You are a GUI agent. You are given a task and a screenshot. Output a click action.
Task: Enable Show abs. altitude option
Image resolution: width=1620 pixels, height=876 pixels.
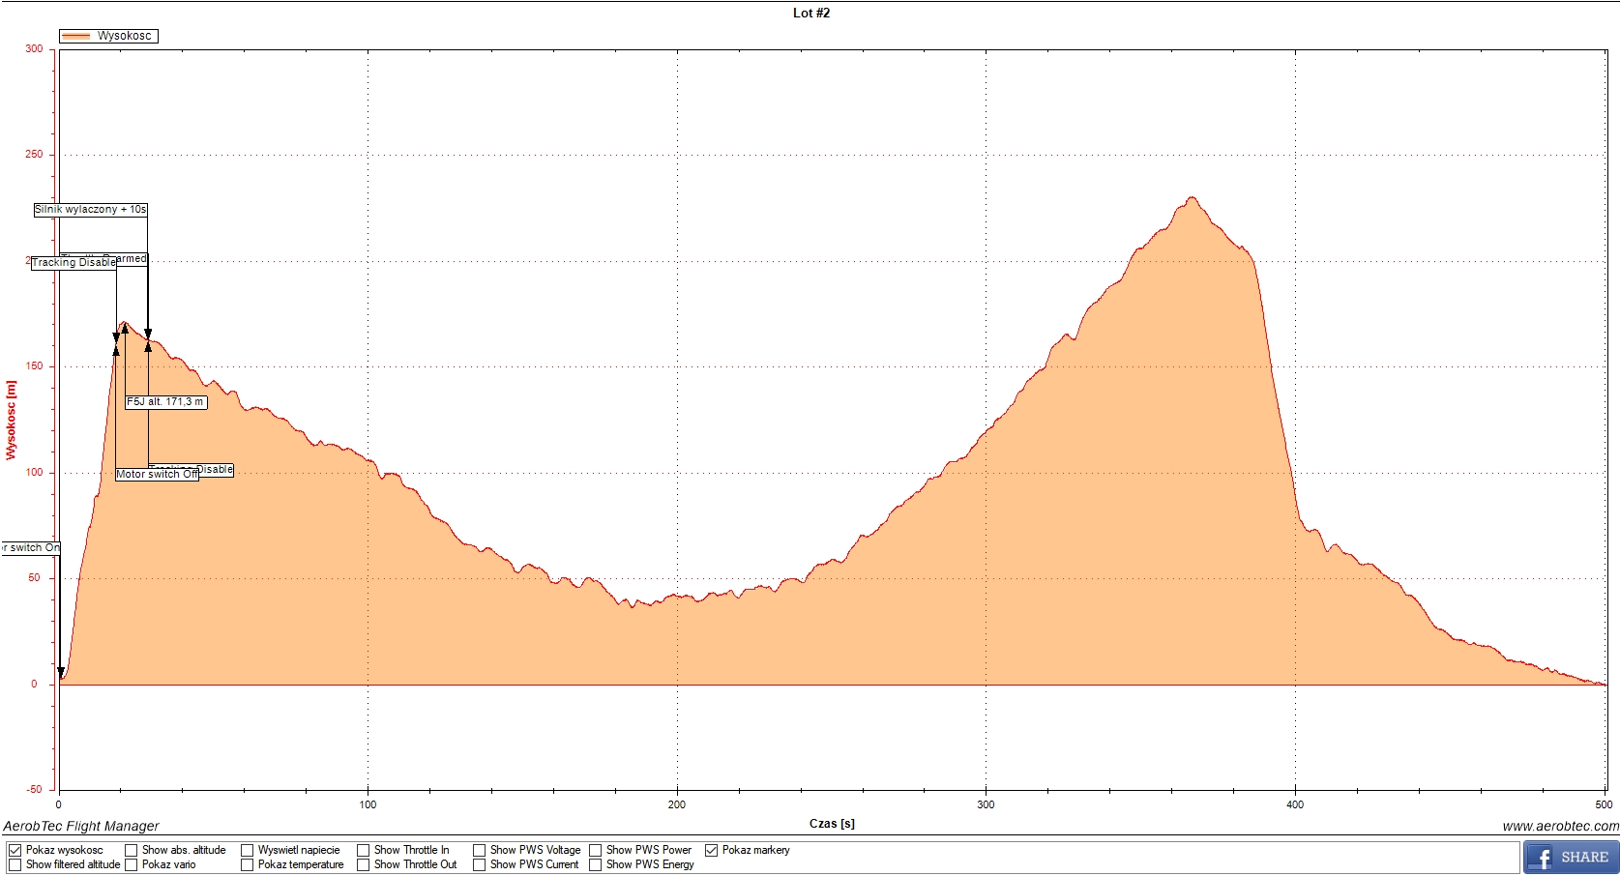(132, 851)
